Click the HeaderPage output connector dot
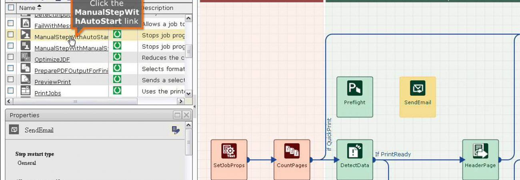The height and width of the screenshot is (180, 520). click(x=500, y=160)
